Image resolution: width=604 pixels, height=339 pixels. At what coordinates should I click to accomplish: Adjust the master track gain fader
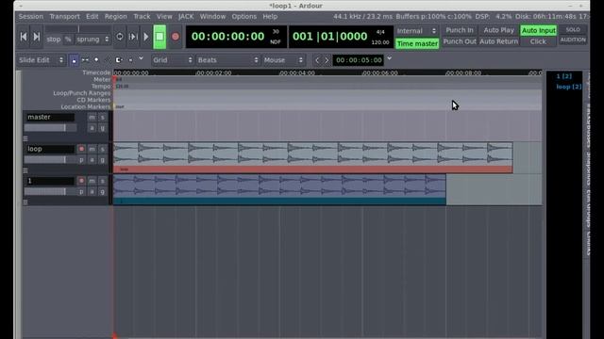pos(50,128)
